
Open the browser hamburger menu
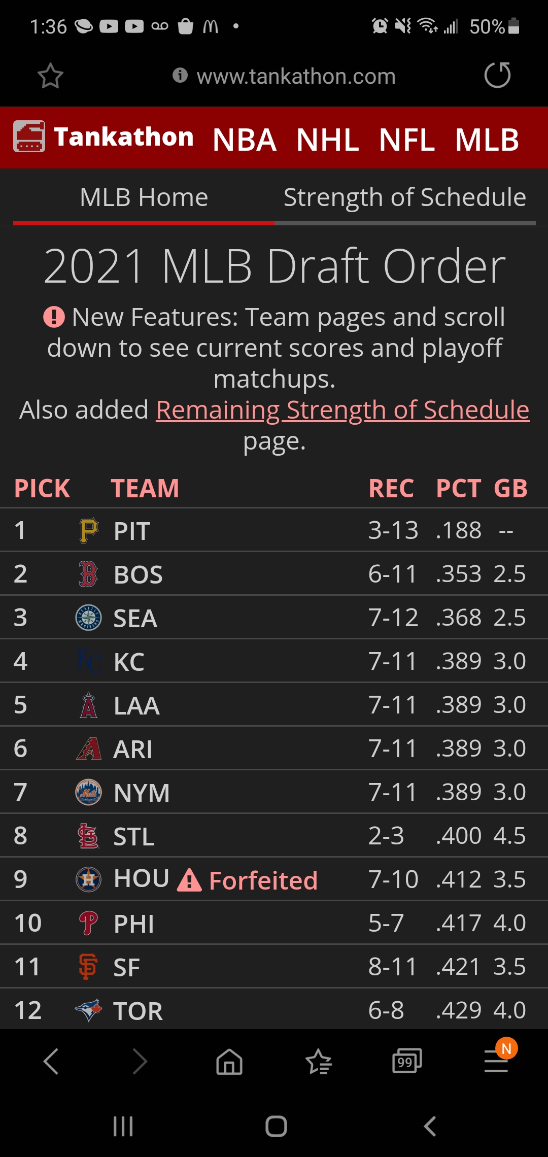pyautogui.click(x=496, y=1061)
